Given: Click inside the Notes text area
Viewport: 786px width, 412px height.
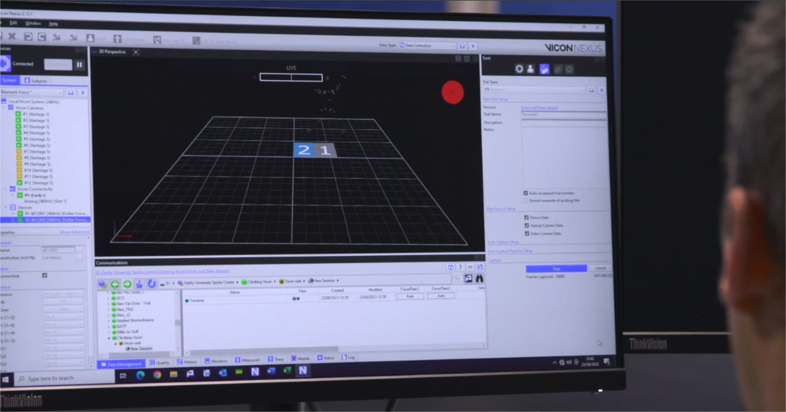Looking at the screenshot, I should click(564, 158).
